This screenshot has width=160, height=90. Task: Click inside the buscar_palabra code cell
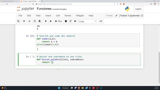click(88, 59)
